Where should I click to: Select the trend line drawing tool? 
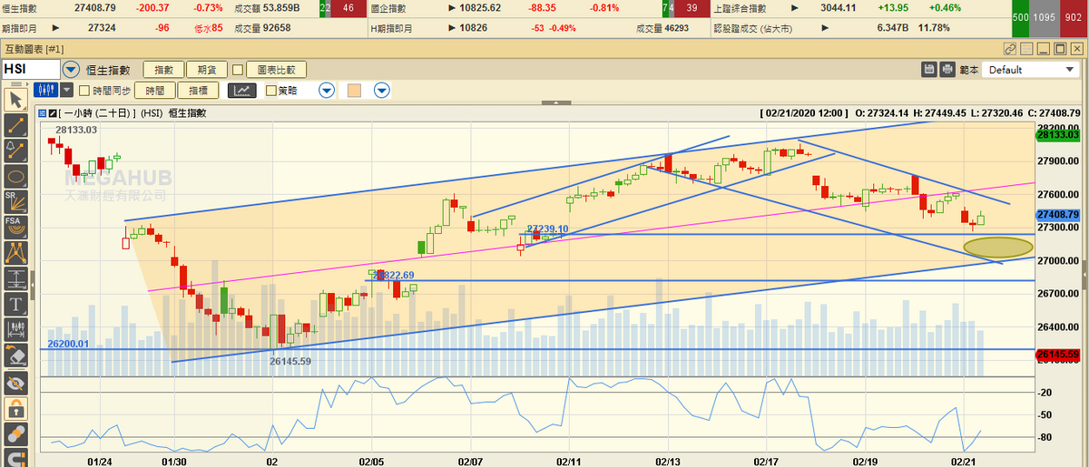tap(15, 124)
